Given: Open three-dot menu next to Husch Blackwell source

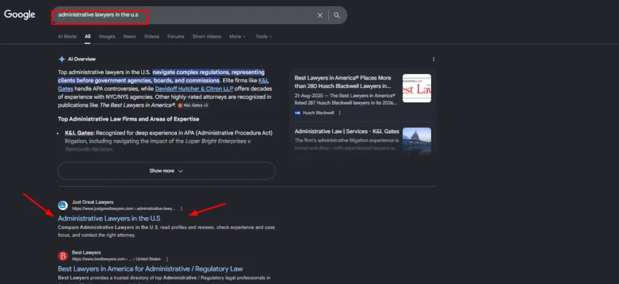Looking at the screenshot, I should 340,113.
